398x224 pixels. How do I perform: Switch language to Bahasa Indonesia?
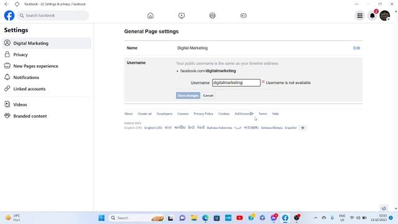tap(220, 128)
